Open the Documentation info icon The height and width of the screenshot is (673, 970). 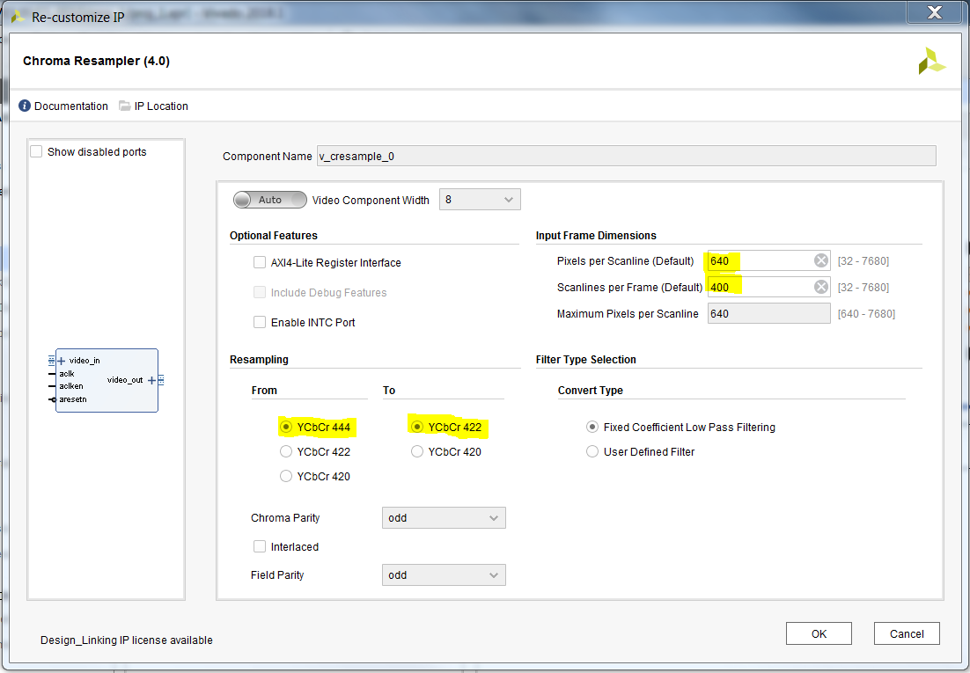pos(25,106)
